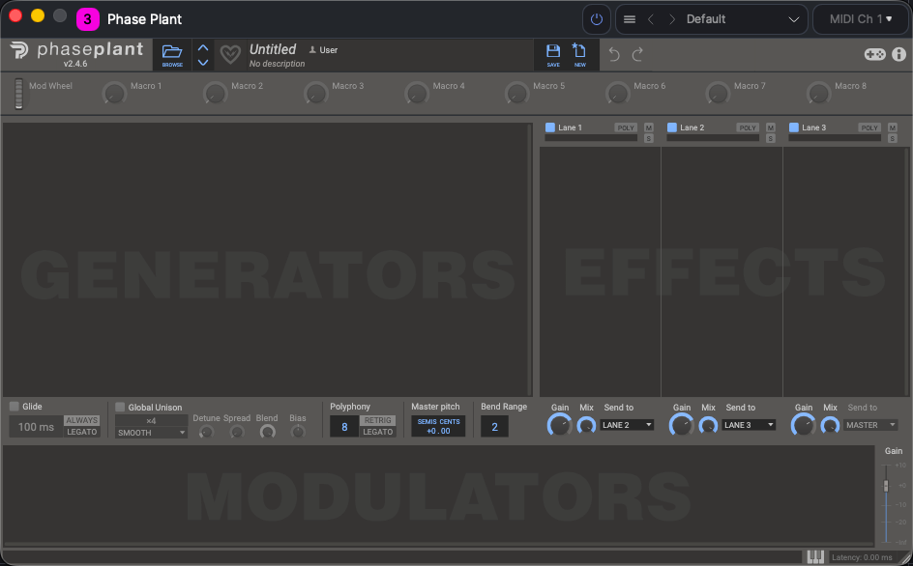Open the gamepad icon menu

pos(874,54)
